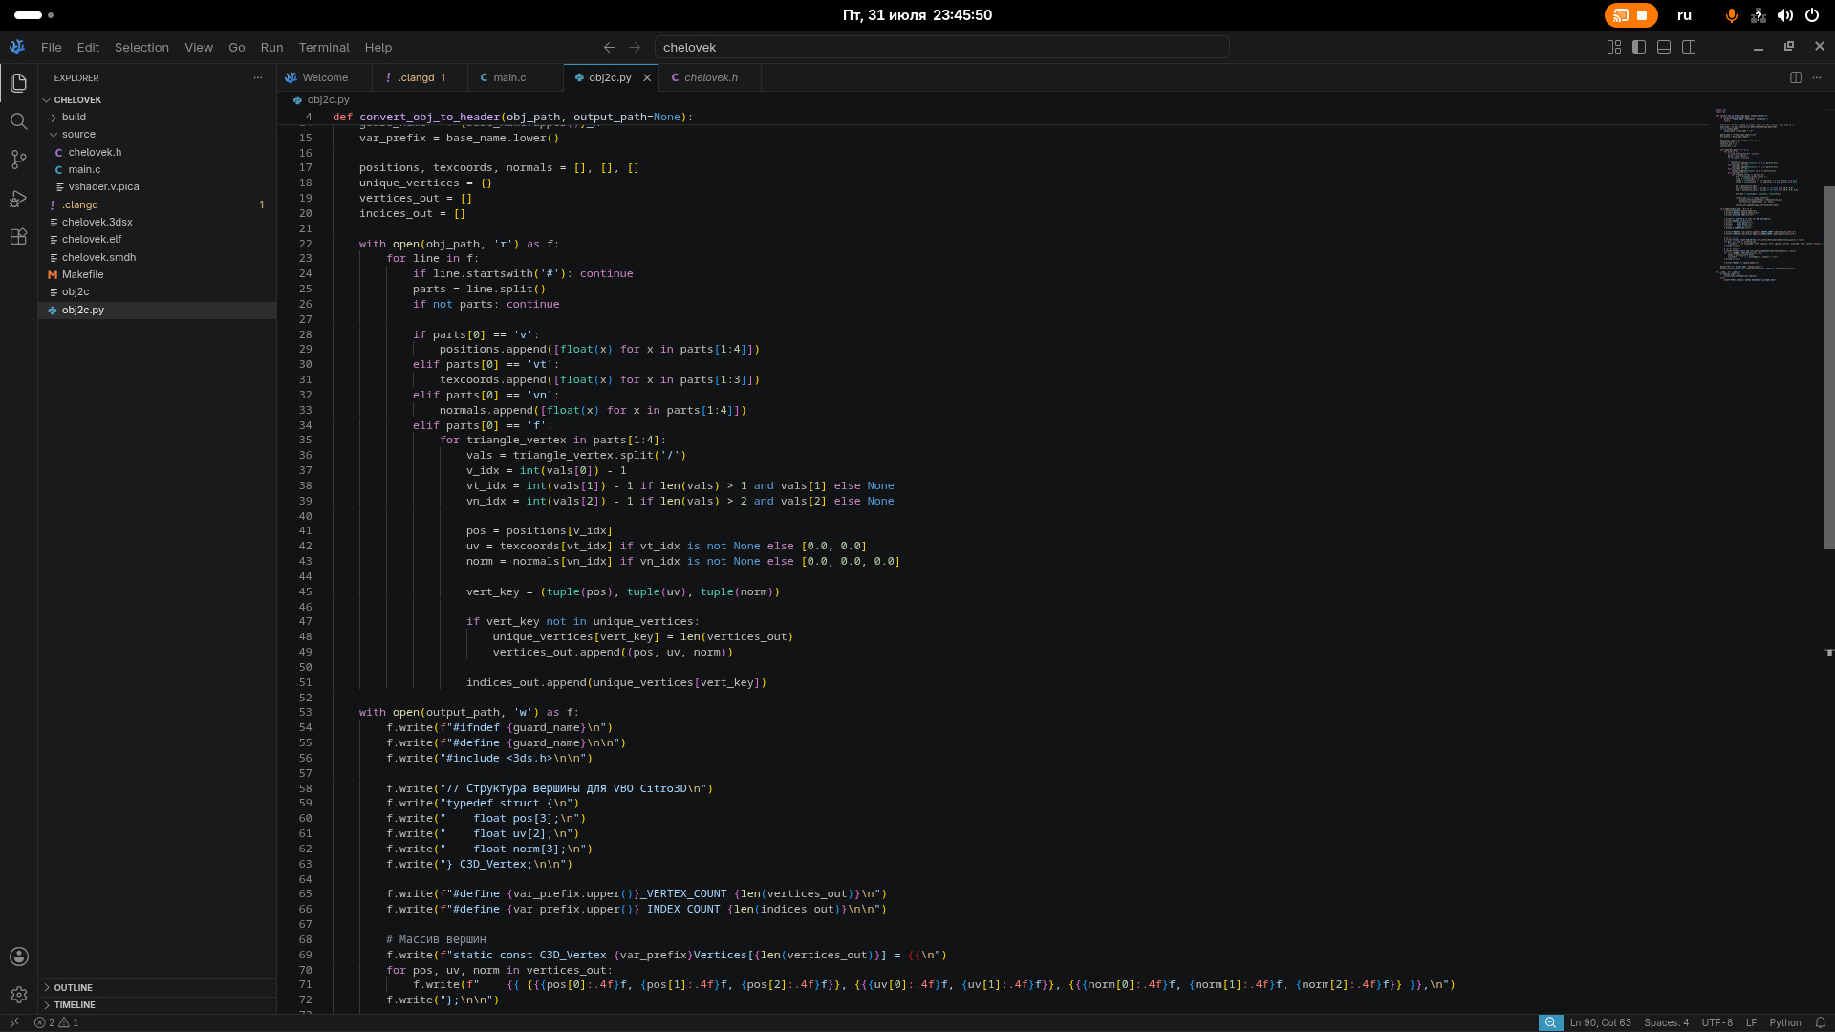Screen dimensions: 1835x1032
Task: Open the Explorer view in the activity bar
Action: pos(18,83)
